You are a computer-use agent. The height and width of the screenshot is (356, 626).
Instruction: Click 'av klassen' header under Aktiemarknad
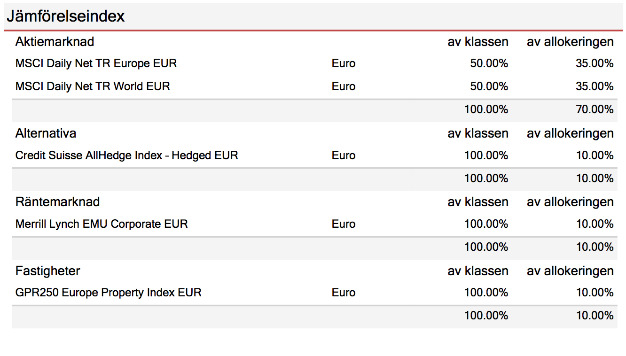coord(478,42)
